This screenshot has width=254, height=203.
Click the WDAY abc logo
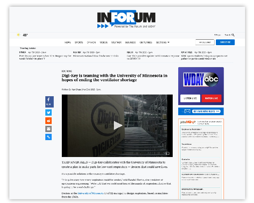[x=201, y=79]
